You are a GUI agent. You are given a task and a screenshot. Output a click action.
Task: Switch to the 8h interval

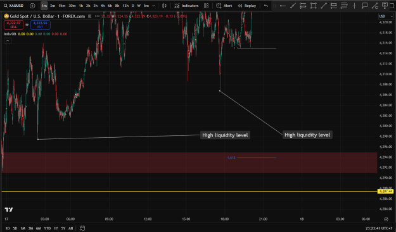[x=117, y=6]
